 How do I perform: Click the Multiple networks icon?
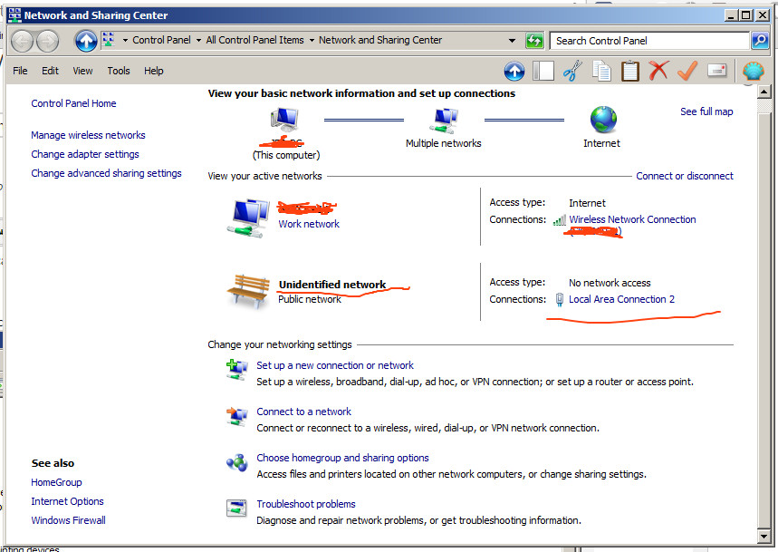click(x=445, y=121)
